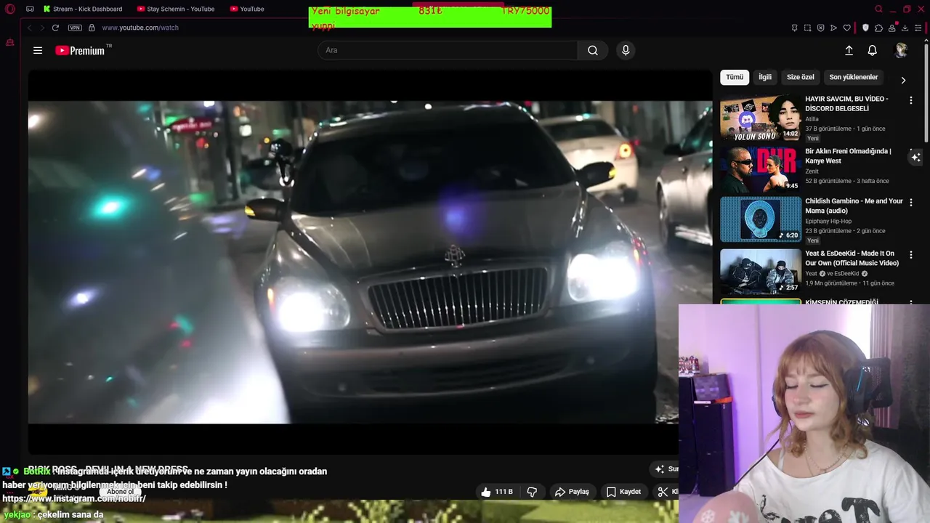930x523 pixels.
Task: Open options for Childish Gambino video
Action: [x=911, y=203]
